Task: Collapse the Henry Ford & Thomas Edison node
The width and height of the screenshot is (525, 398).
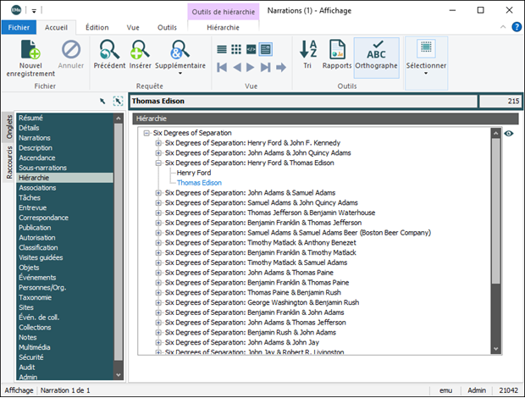Action: (158, 163)
